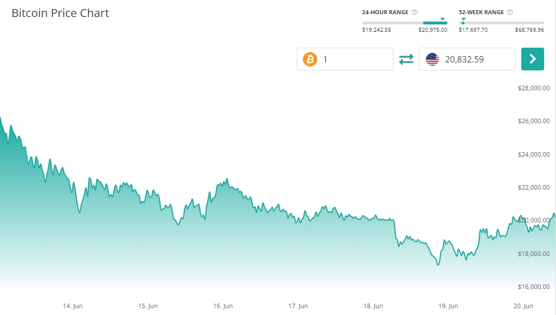This screenshot has width=556, height=315.
Task: Focus the Bitcoin amount field showing 1
Action: (x=354, y=59)
